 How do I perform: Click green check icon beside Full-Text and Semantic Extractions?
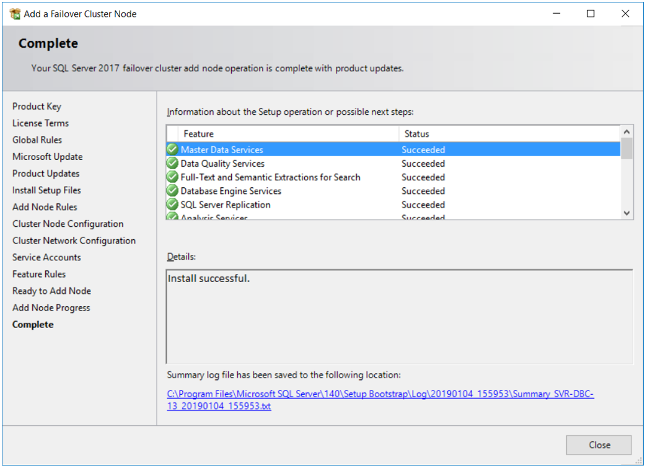click(172, 177)
